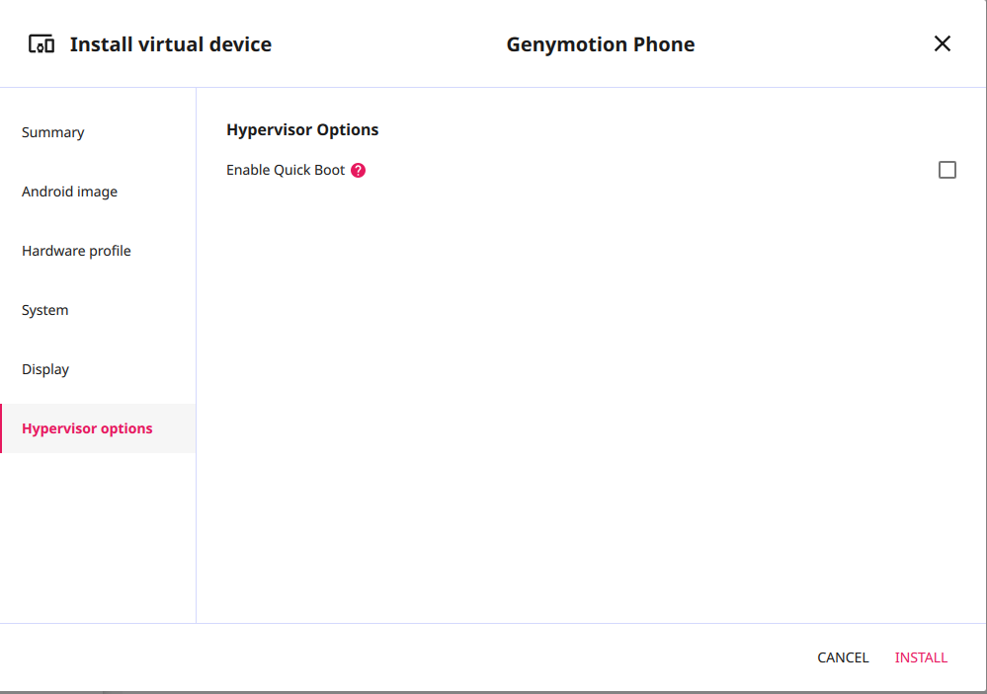
Task: Go to the System configuration section
Action: click(x=44, y=310)
